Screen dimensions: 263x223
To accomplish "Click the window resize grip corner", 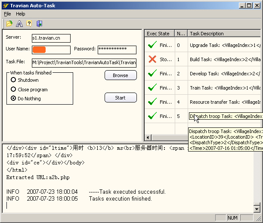I will 258,218.
